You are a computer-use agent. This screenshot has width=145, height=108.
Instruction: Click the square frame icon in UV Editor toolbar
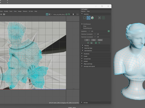coord(4,14)
